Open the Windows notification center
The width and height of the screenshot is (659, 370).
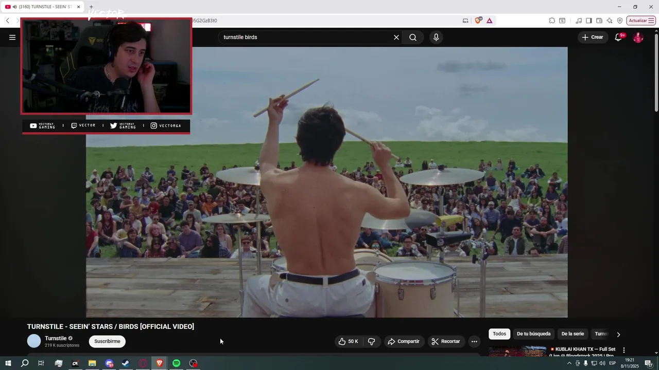pos(648,363)
